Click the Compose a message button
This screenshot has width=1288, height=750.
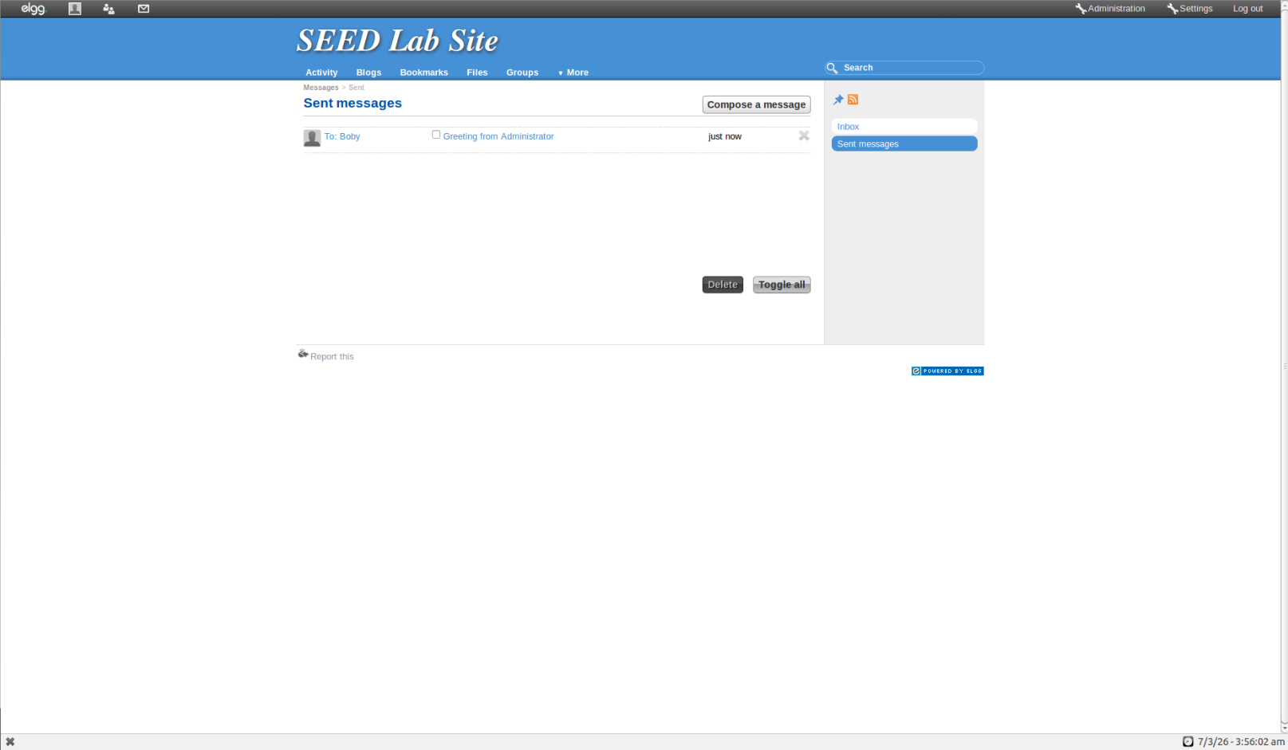pyautogui.click(x=756, y=104)
